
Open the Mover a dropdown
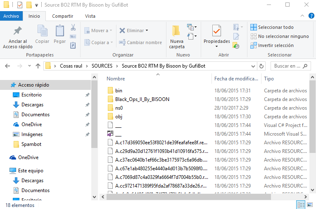click(98, 31)
